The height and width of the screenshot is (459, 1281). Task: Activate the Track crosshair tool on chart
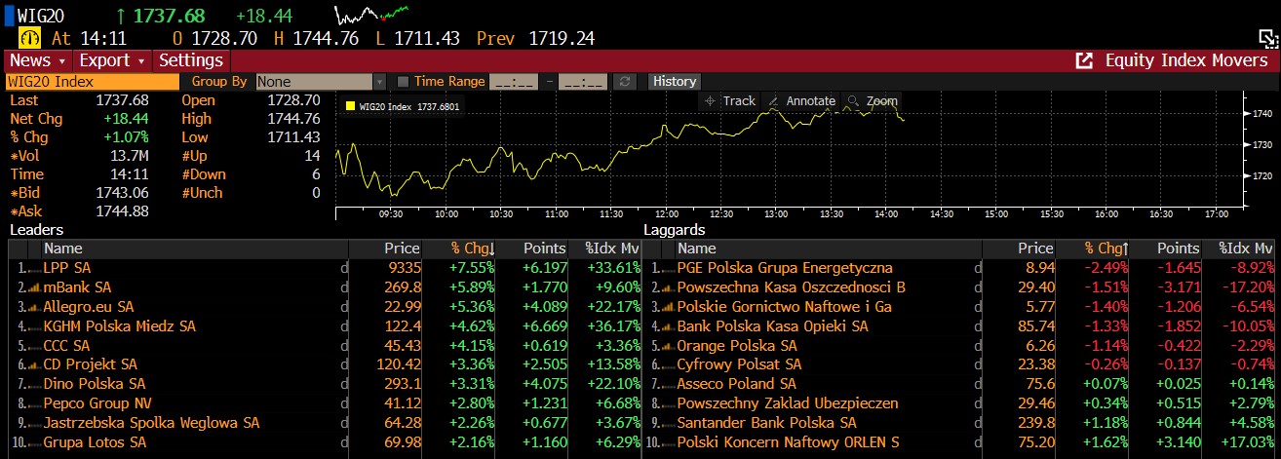coord(731,100)
